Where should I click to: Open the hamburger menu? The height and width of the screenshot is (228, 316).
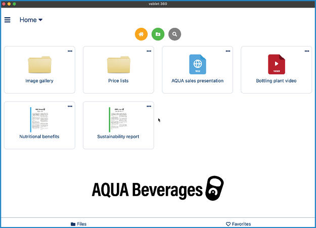[x=8, y=20]
